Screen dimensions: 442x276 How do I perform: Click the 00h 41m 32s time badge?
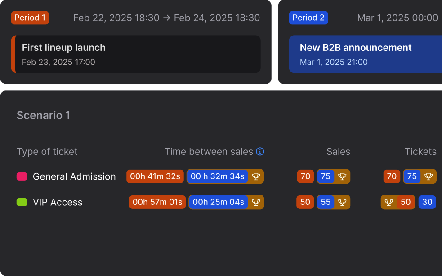pos(155,176)
